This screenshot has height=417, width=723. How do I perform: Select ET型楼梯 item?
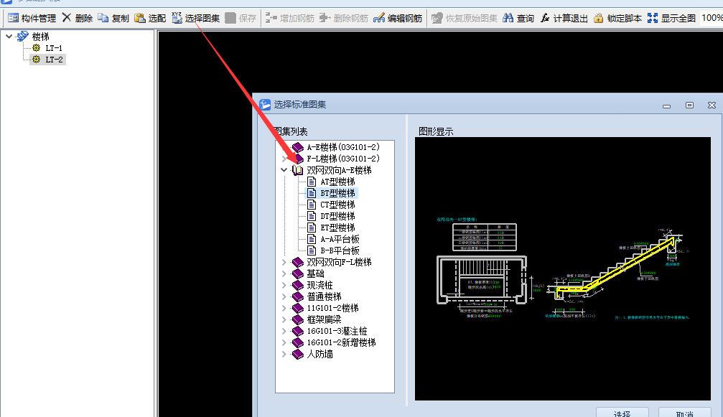coord(337,228)
